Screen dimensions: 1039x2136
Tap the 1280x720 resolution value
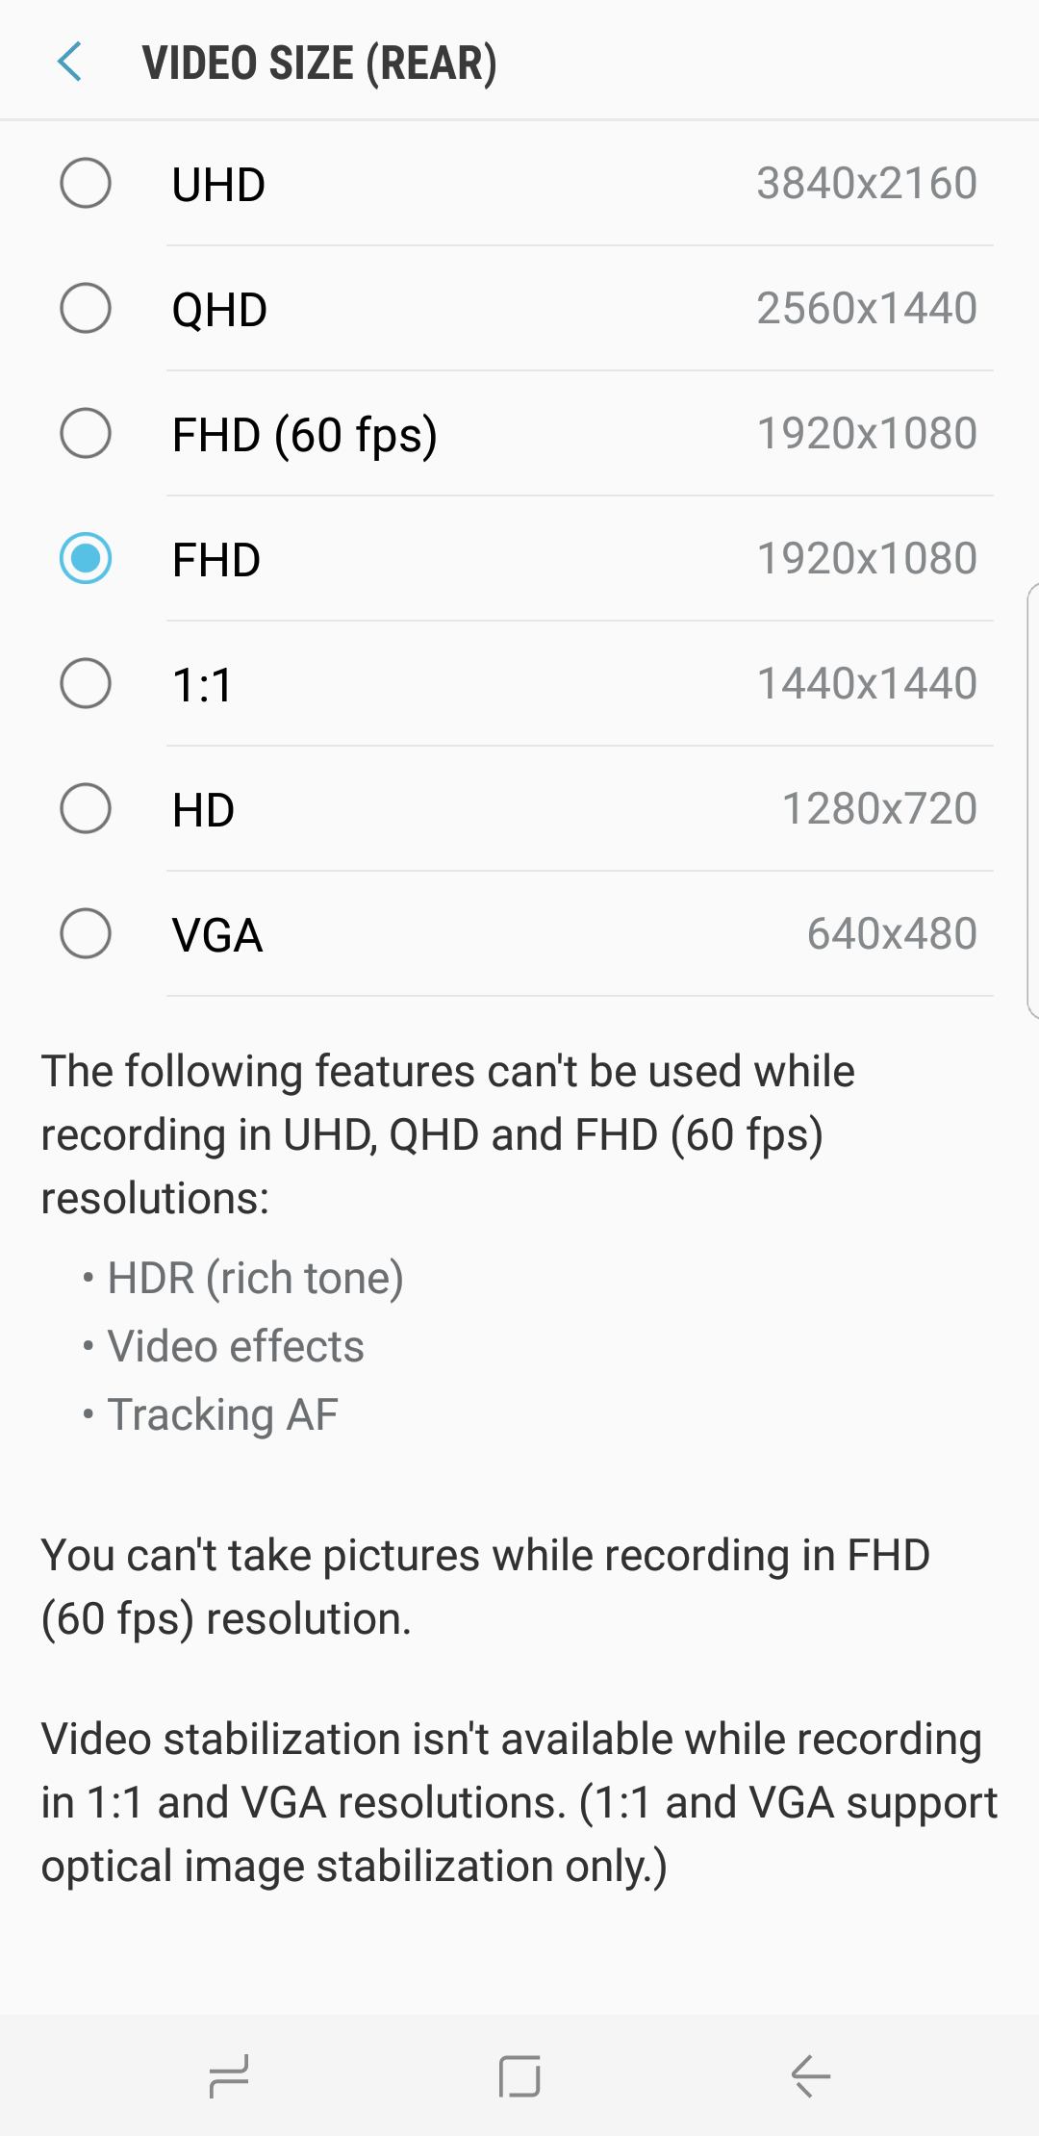(x=879, y=808)
